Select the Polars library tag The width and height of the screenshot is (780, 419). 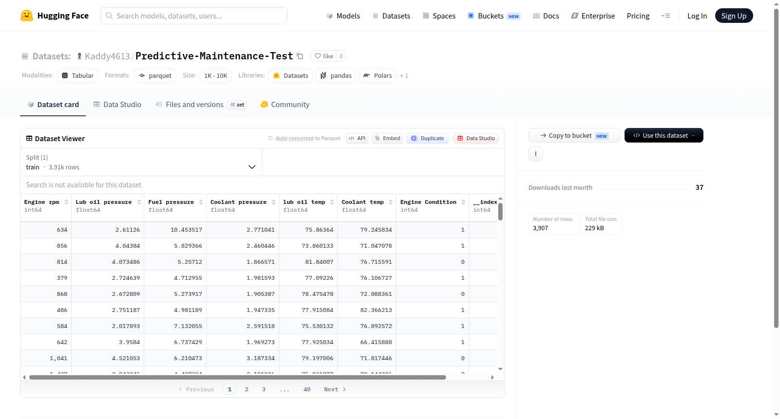point(378,75)
